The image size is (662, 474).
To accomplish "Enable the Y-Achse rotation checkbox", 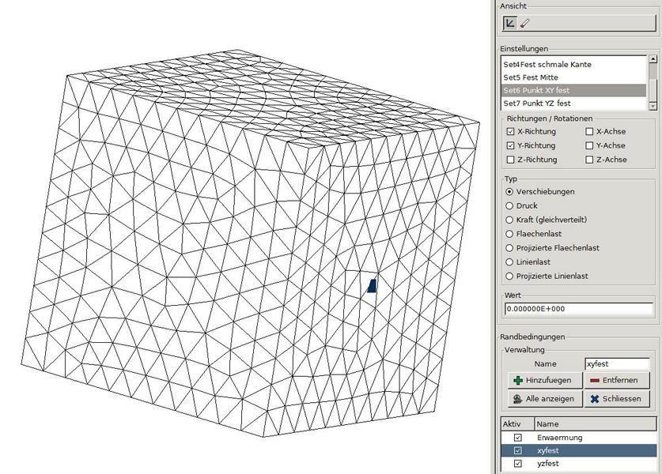I will click(x=589, y=145).
